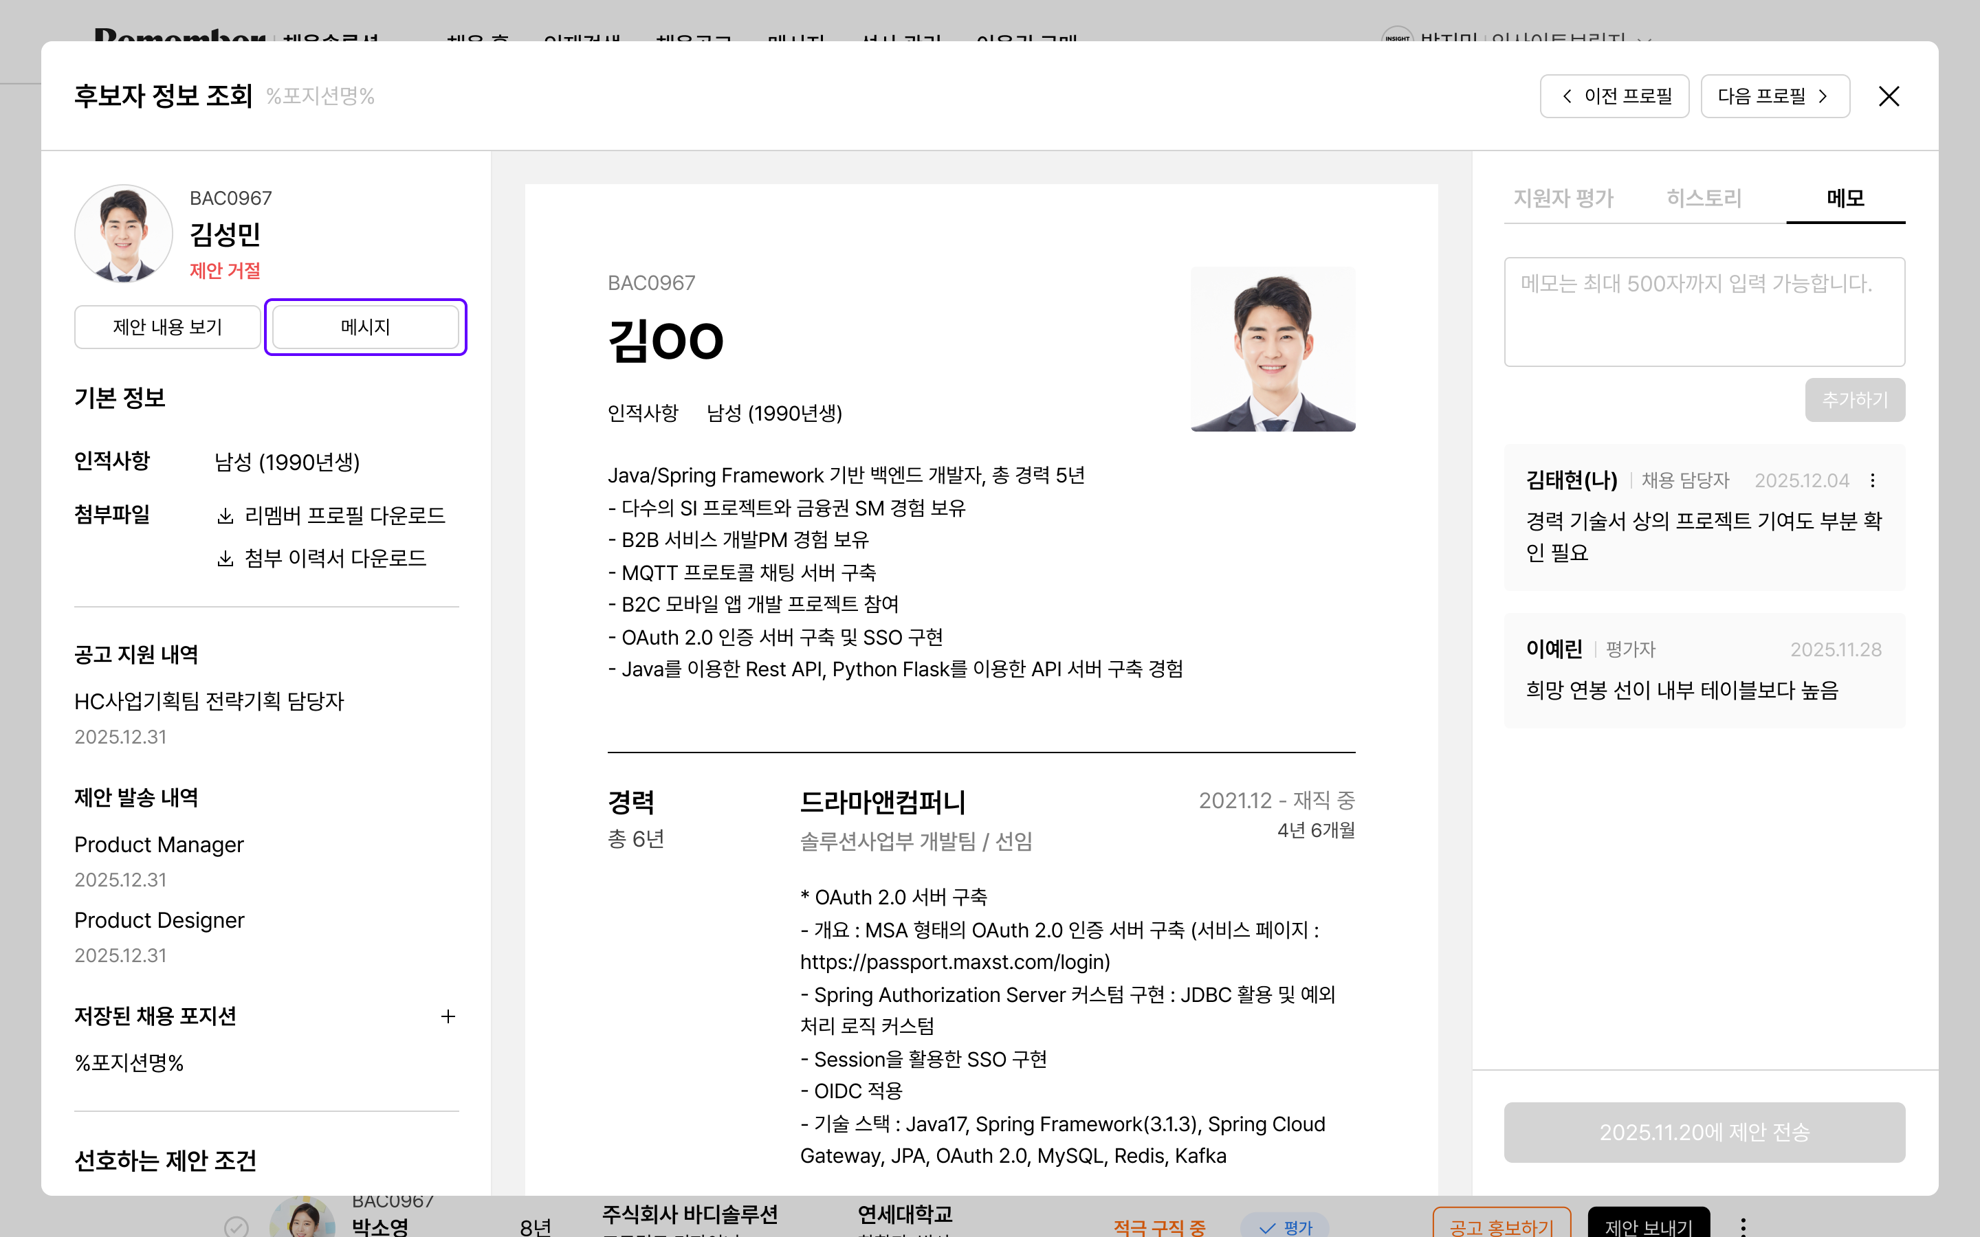The height and width of the screenshot is (1237, 1980).
Task: Click 추가하기 to save the memo
Action: 1855,399
